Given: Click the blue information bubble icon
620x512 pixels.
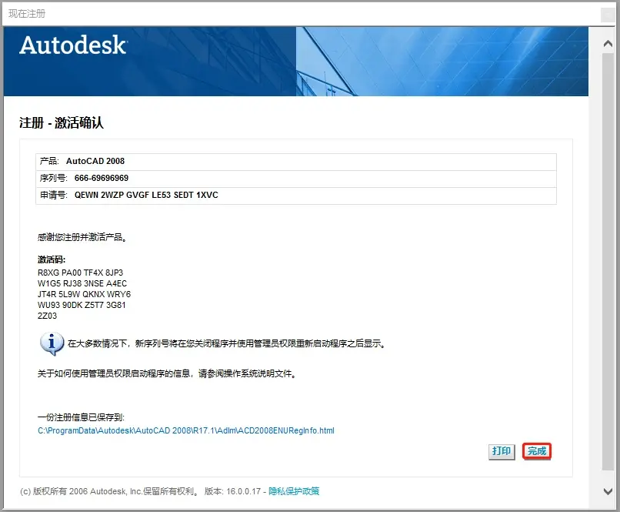Looking at the screenshot, I should (x=52, y=343).
